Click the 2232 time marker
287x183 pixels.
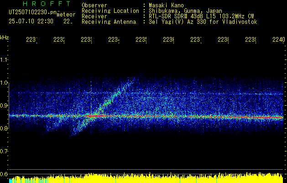[59, 39]
